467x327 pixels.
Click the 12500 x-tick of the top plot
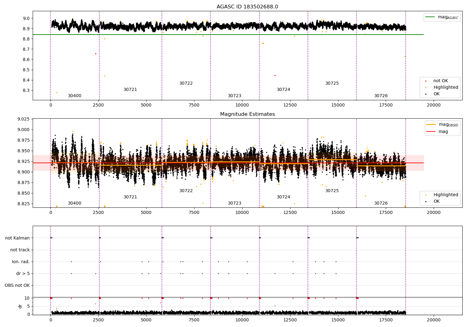coord(290,105)
